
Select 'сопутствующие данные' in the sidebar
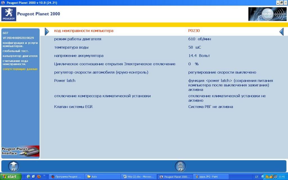click(x=20, y=69)
